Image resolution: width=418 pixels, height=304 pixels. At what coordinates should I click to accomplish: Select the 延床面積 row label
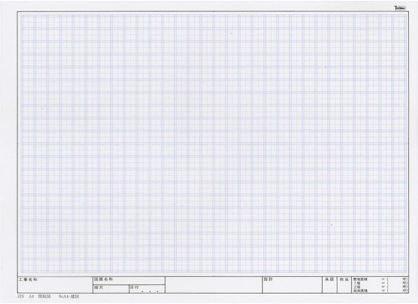[361, 291]
